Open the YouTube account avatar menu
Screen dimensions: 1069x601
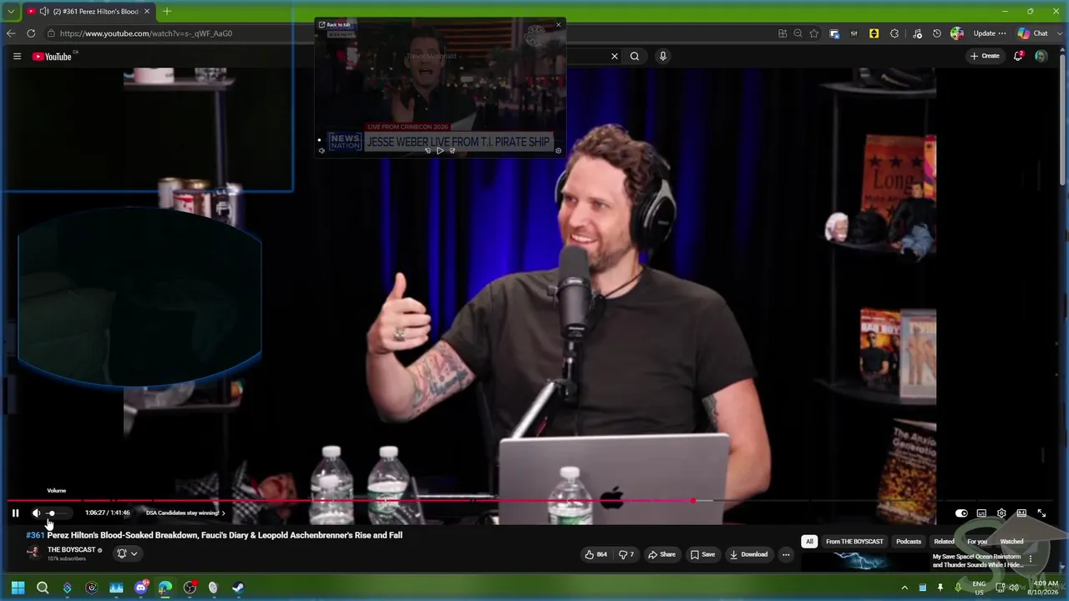pyautogui.click(x=1041, y=56)
